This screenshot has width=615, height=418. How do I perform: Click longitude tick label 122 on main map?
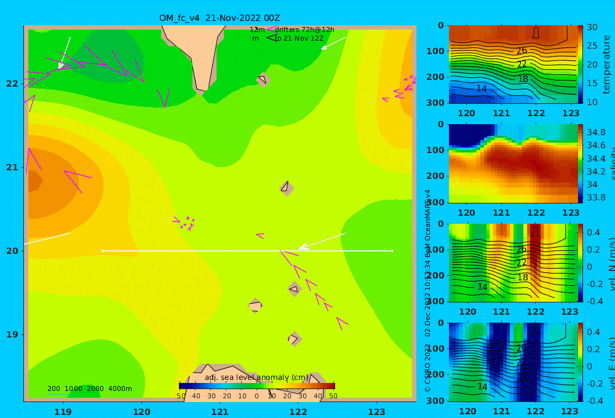298,412
